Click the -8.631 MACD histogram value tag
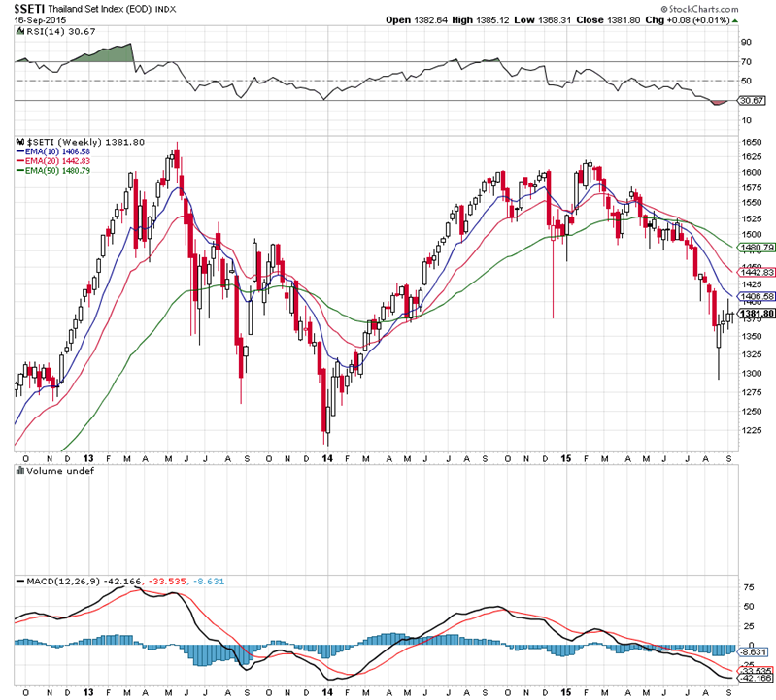Screen dimensions: 776x700 (753, 651)
